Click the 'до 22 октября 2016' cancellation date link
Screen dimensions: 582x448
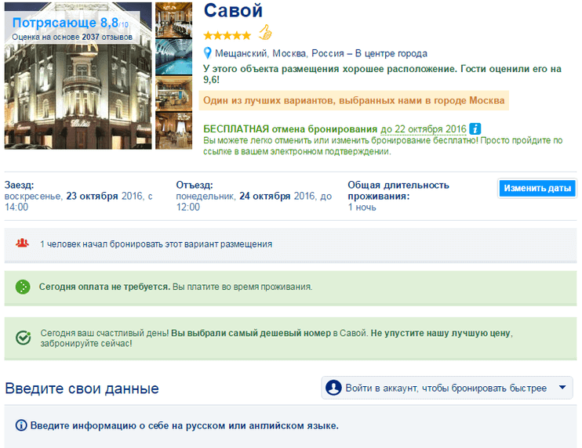click(x=423, y=129)
